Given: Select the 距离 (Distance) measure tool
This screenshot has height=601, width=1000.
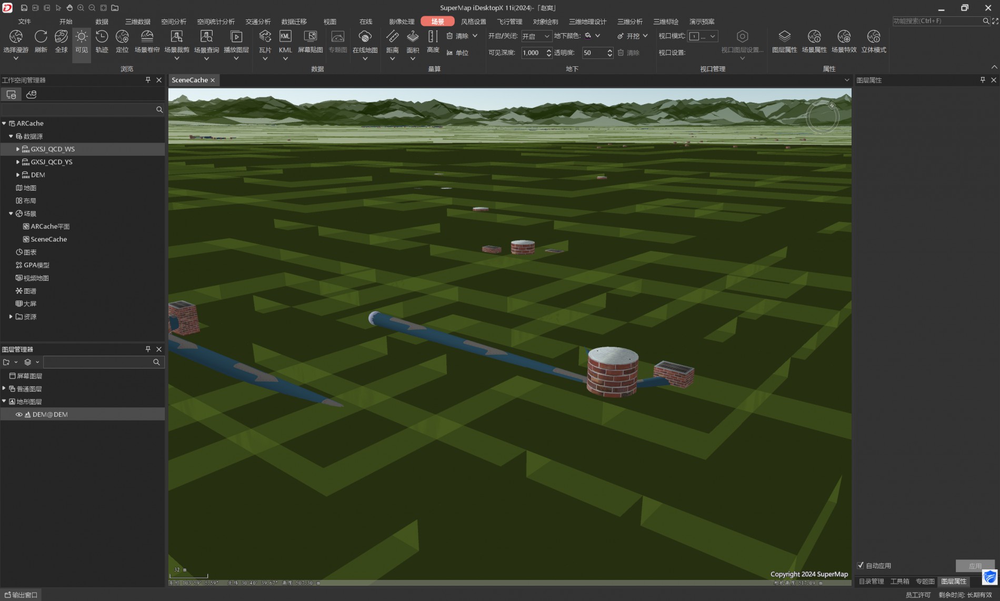Looking at the screenshot, I should tap(392, 41).
